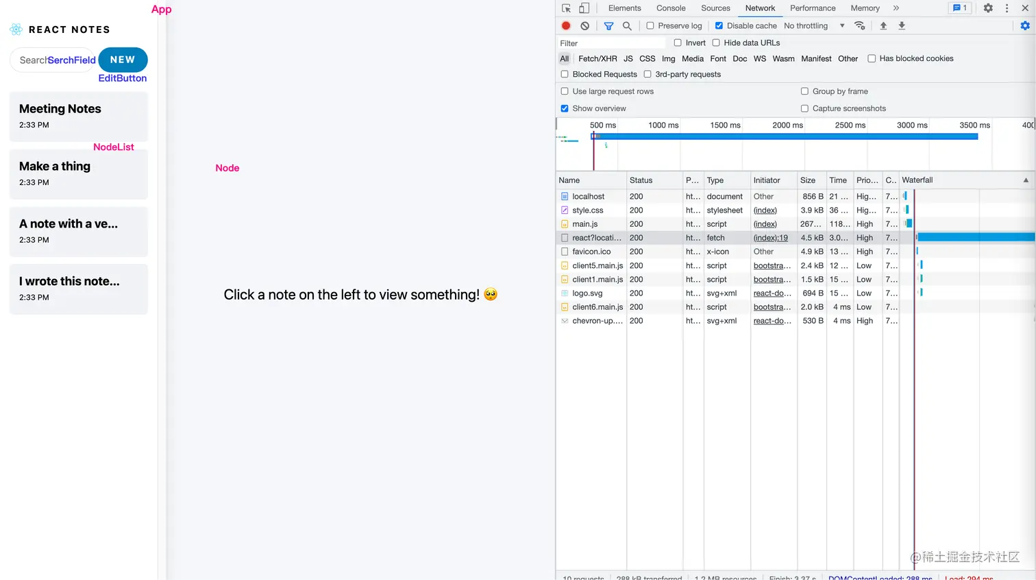Open the 'I wrote this note...' card
This screenshot has width=1036, height=580.
pos(79,289)
